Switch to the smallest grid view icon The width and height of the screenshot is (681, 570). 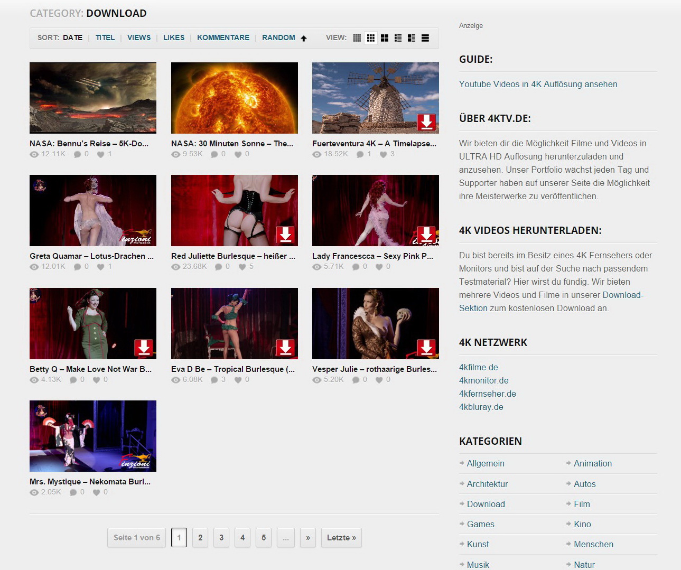click(x=357, y=38)
